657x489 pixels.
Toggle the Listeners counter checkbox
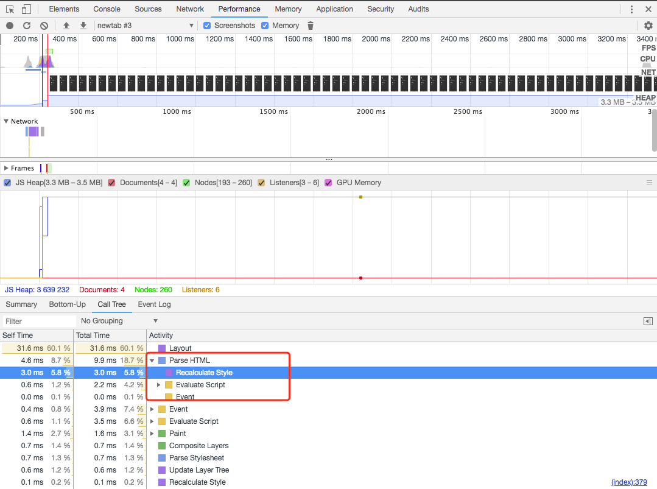(x=261, y=183)
